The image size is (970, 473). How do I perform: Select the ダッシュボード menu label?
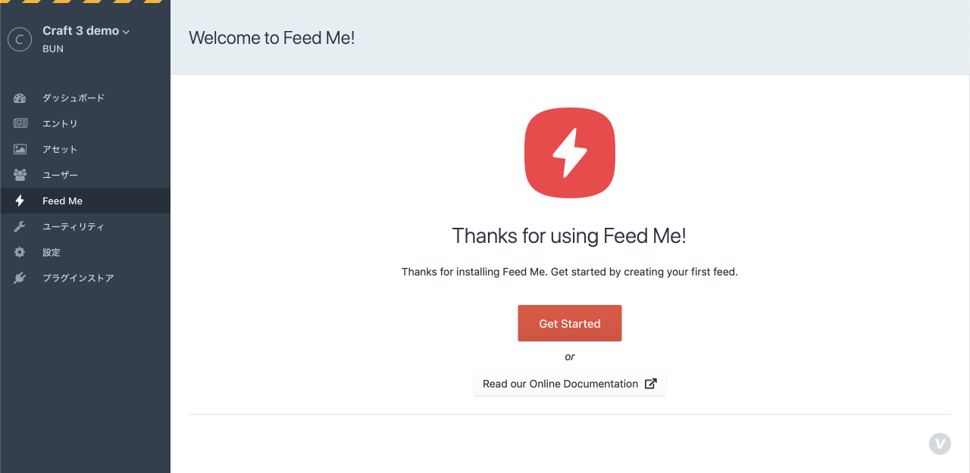74,98
